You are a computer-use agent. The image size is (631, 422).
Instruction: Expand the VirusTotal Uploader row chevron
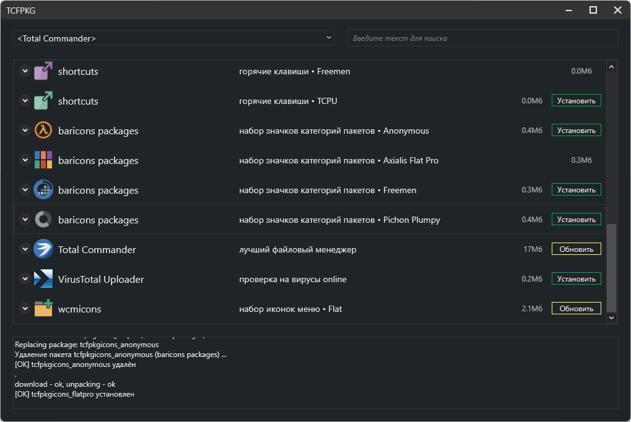pyautogui.click(x=25, y=279)
